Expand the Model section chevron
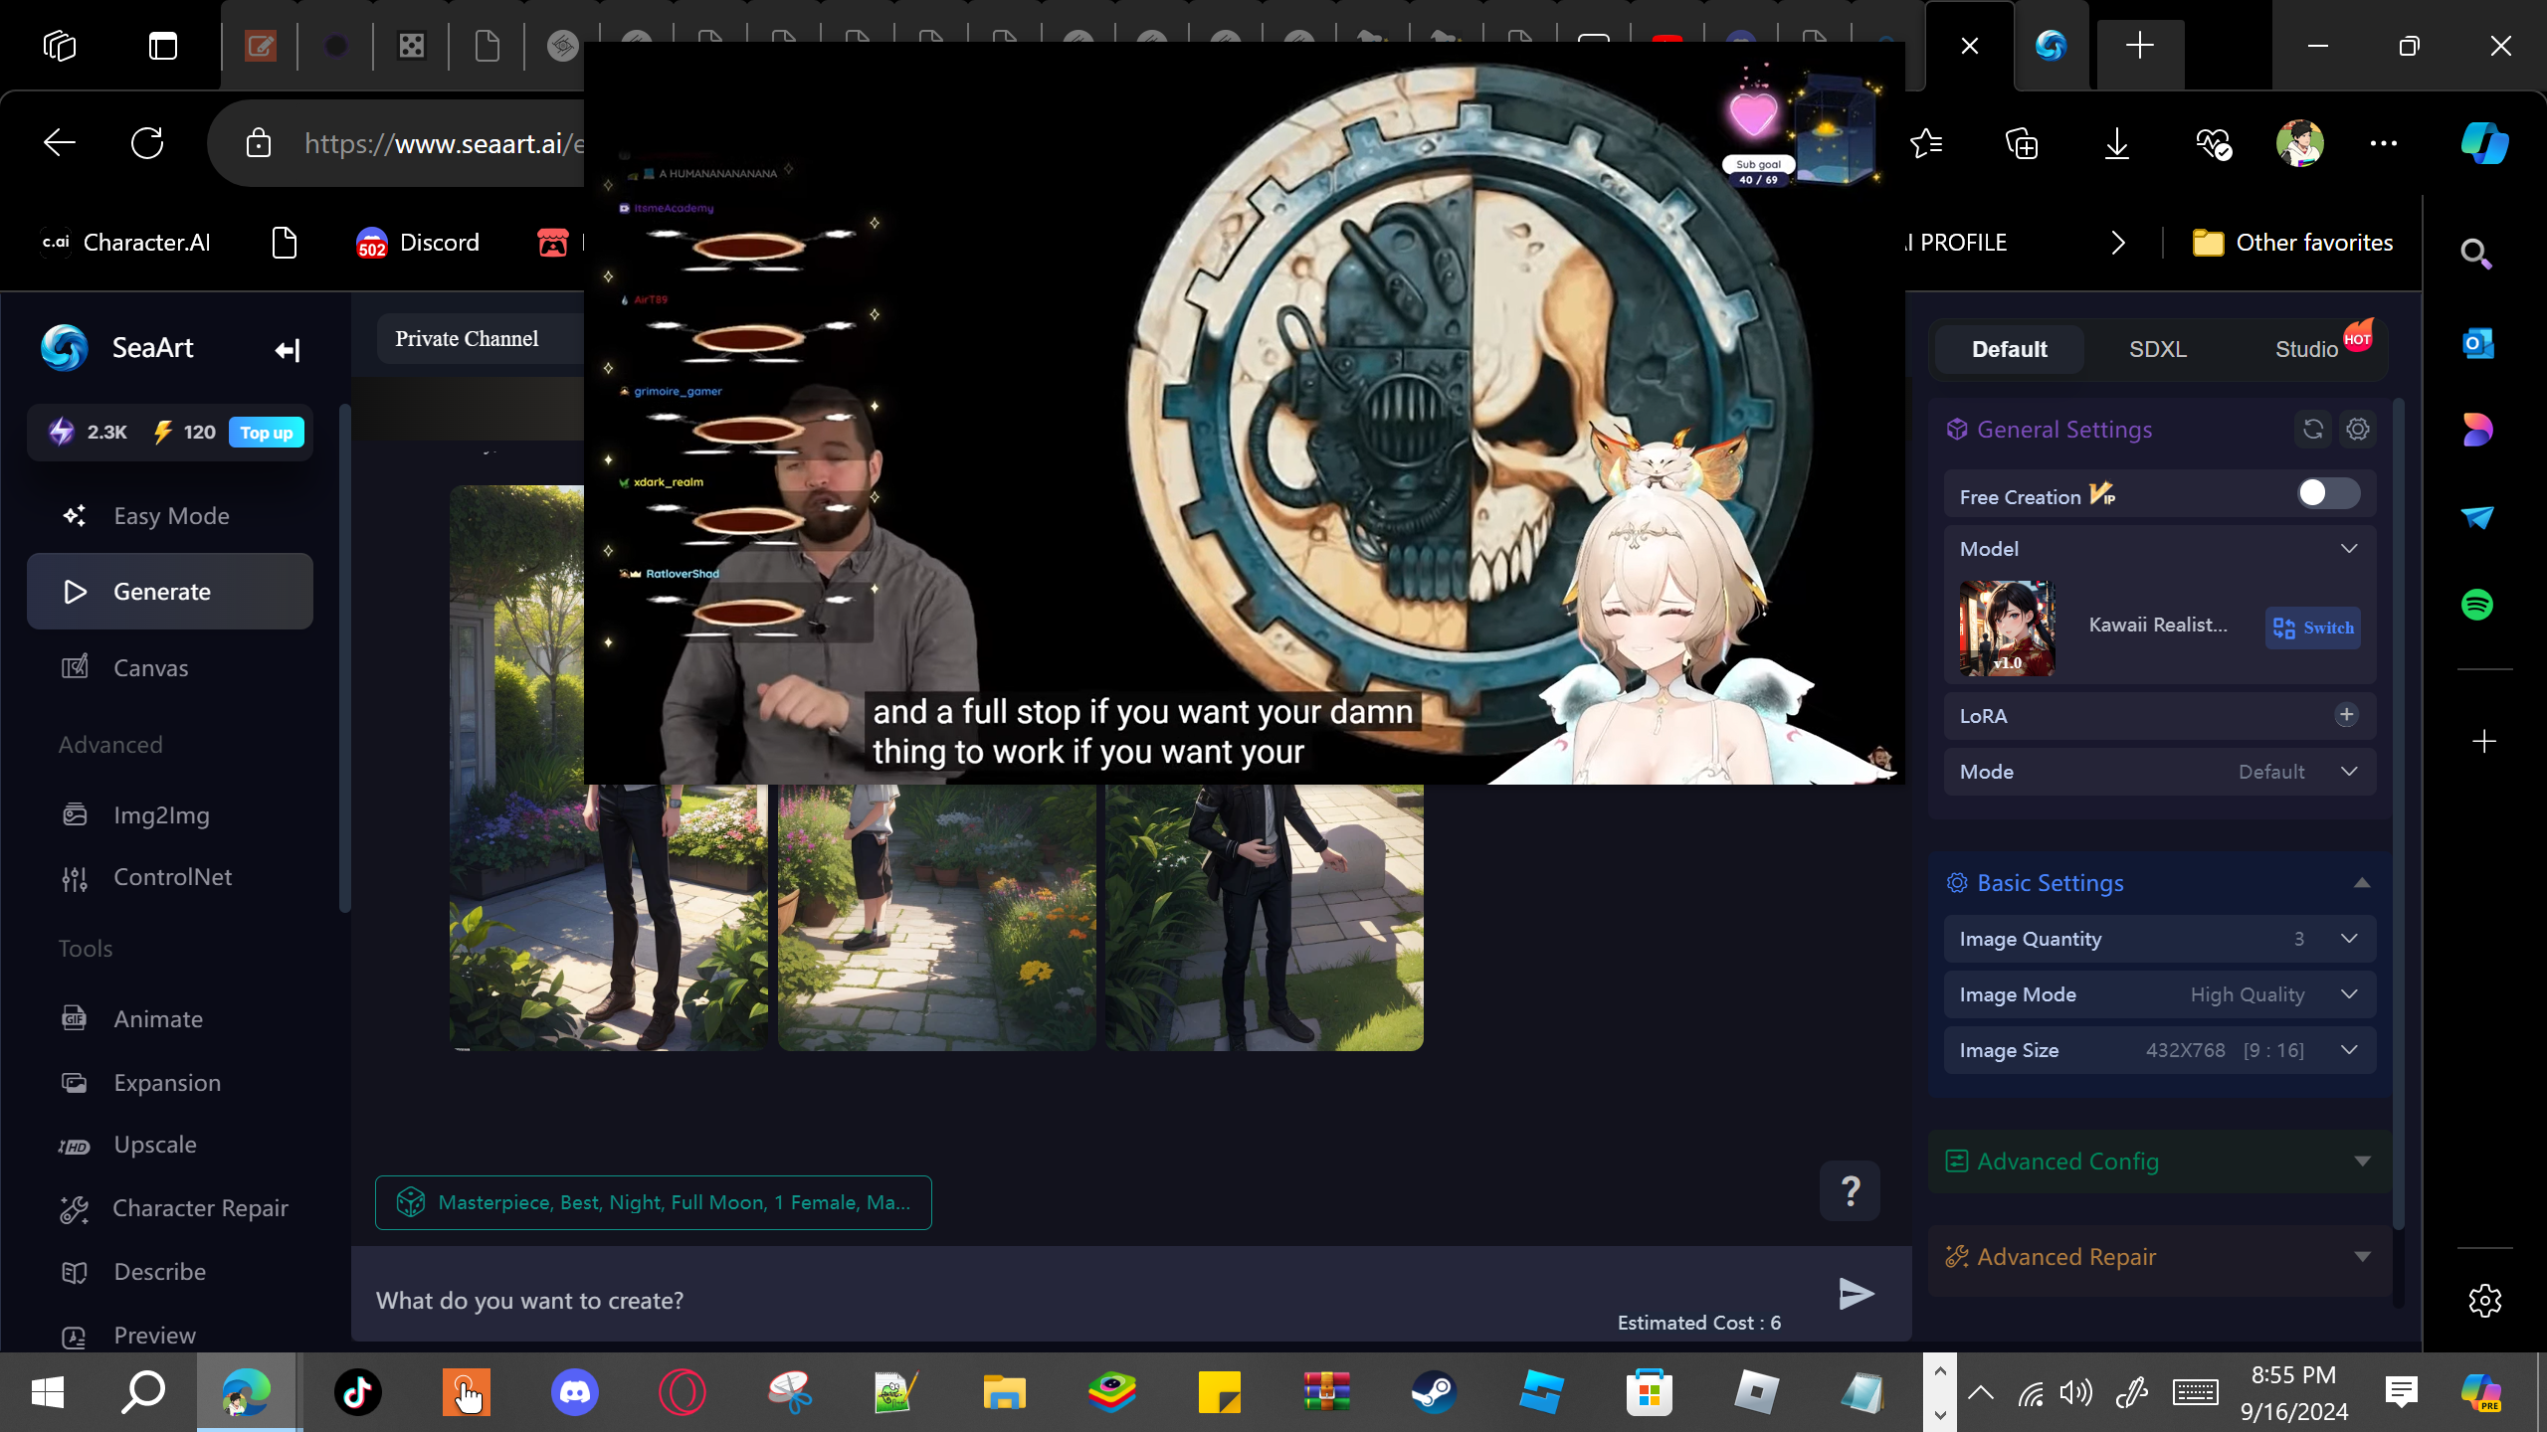The width and height of the screenshot is (2547, 1432). 2349,549
